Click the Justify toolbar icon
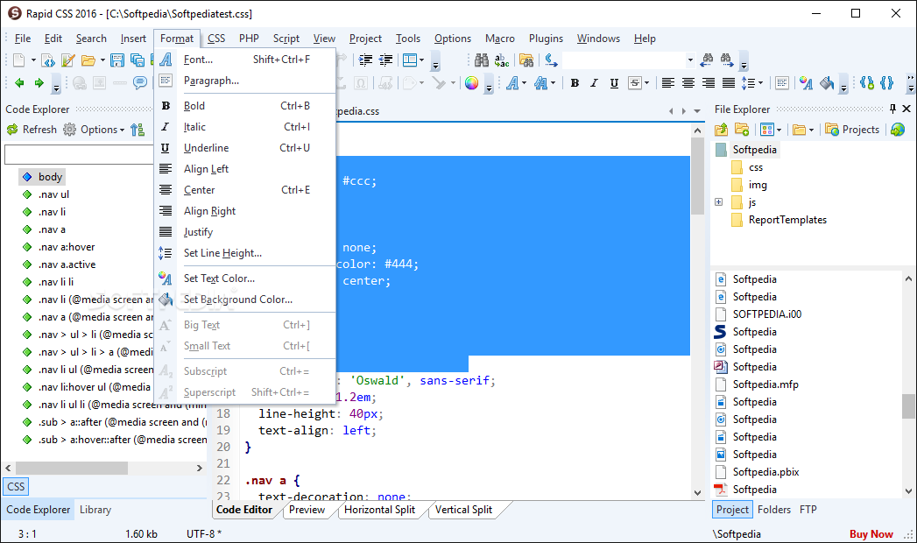The width and height of the screenshot is (917, 543). pos(728,83)
